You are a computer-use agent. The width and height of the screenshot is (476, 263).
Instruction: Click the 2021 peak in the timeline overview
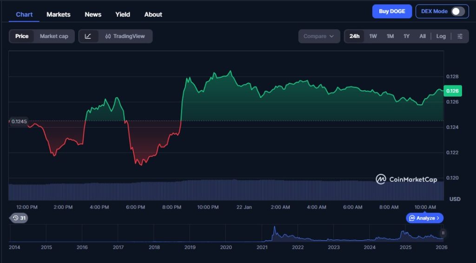click(274, 229)
